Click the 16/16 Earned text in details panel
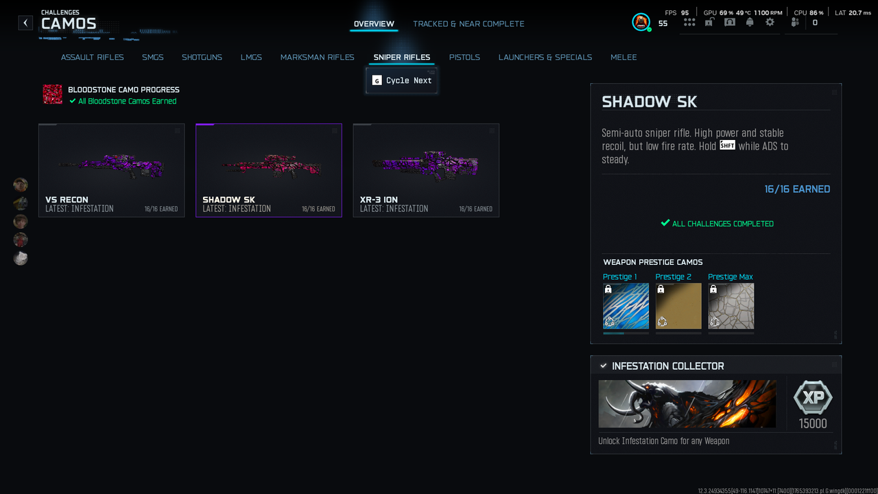The image size is (878, 494). pos(797,189)
